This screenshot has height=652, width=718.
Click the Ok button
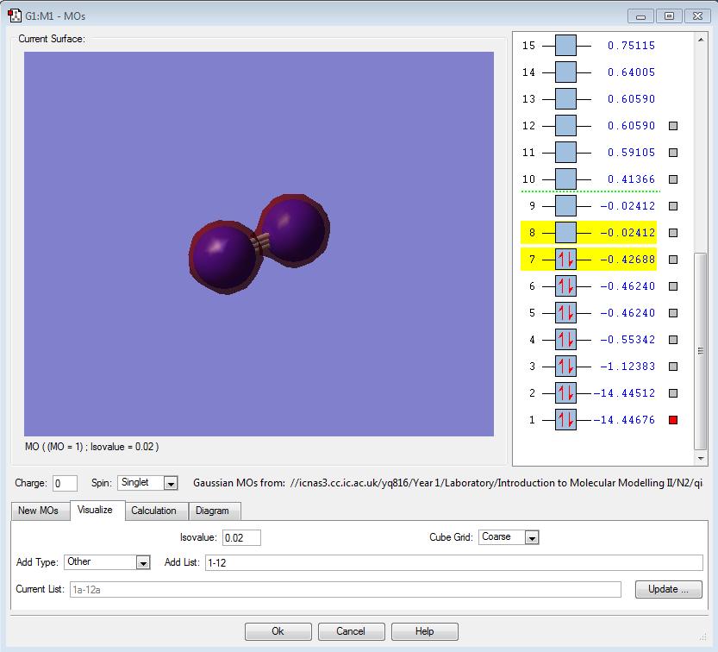tap(278, 631)
